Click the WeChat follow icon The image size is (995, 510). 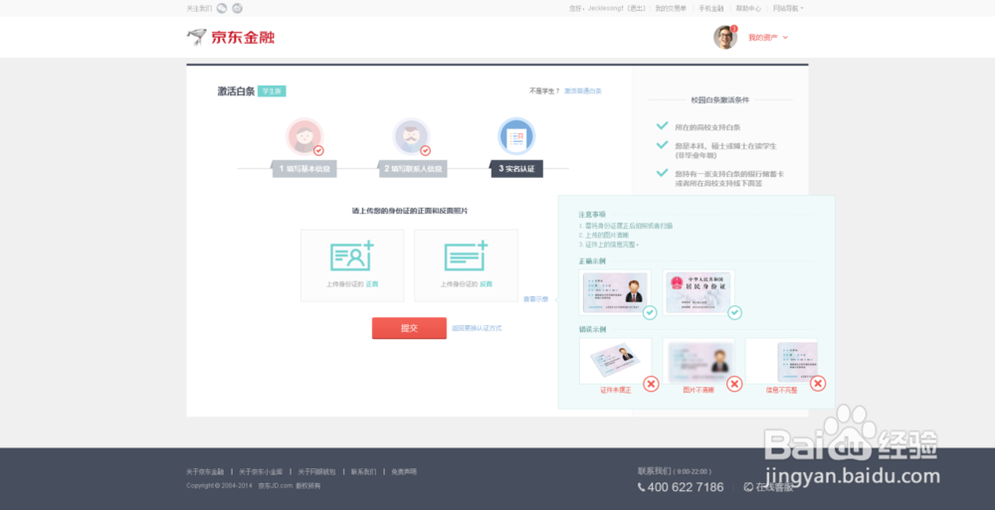coord(222,8)
